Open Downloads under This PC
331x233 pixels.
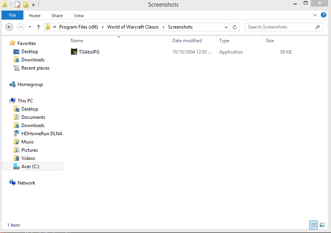coord(33,125)
